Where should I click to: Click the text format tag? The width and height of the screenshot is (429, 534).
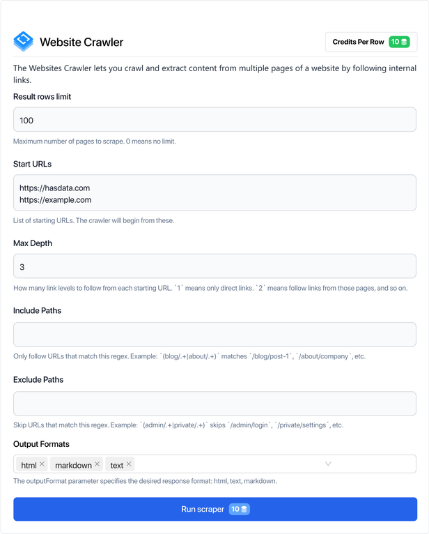coord(116,465)
